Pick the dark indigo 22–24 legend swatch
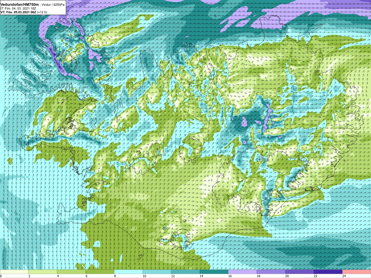Image resolution: width=371 pixels, height=278 pixels. click(x=328, y=272)
